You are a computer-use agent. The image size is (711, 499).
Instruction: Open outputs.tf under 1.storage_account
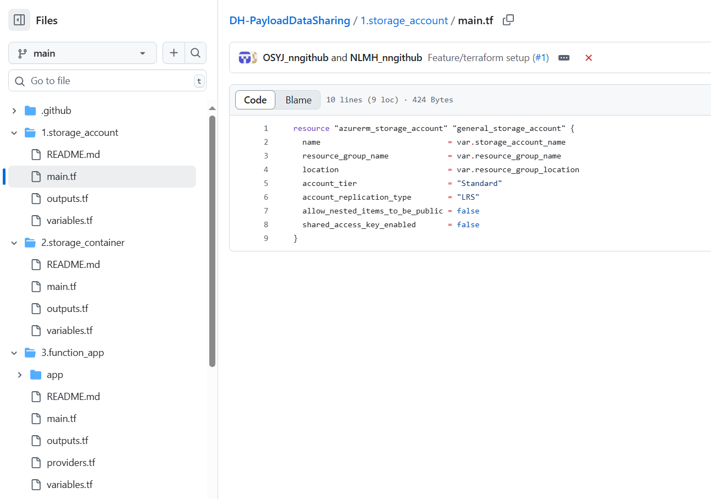tap(67, 199)
